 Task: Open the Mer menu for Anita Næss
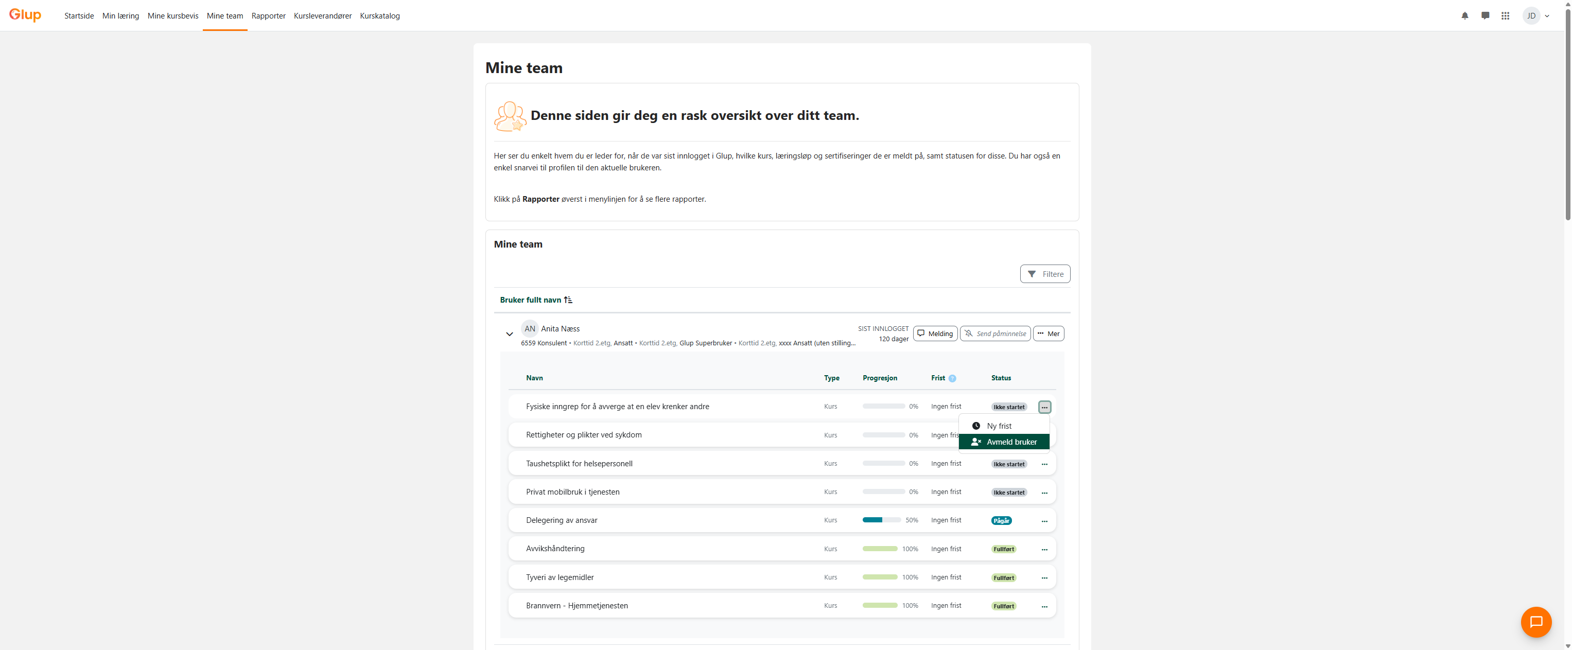tap(1048, 333)
